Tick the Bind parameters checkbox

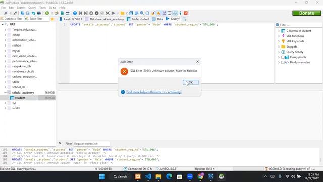(x=283, y=62)
